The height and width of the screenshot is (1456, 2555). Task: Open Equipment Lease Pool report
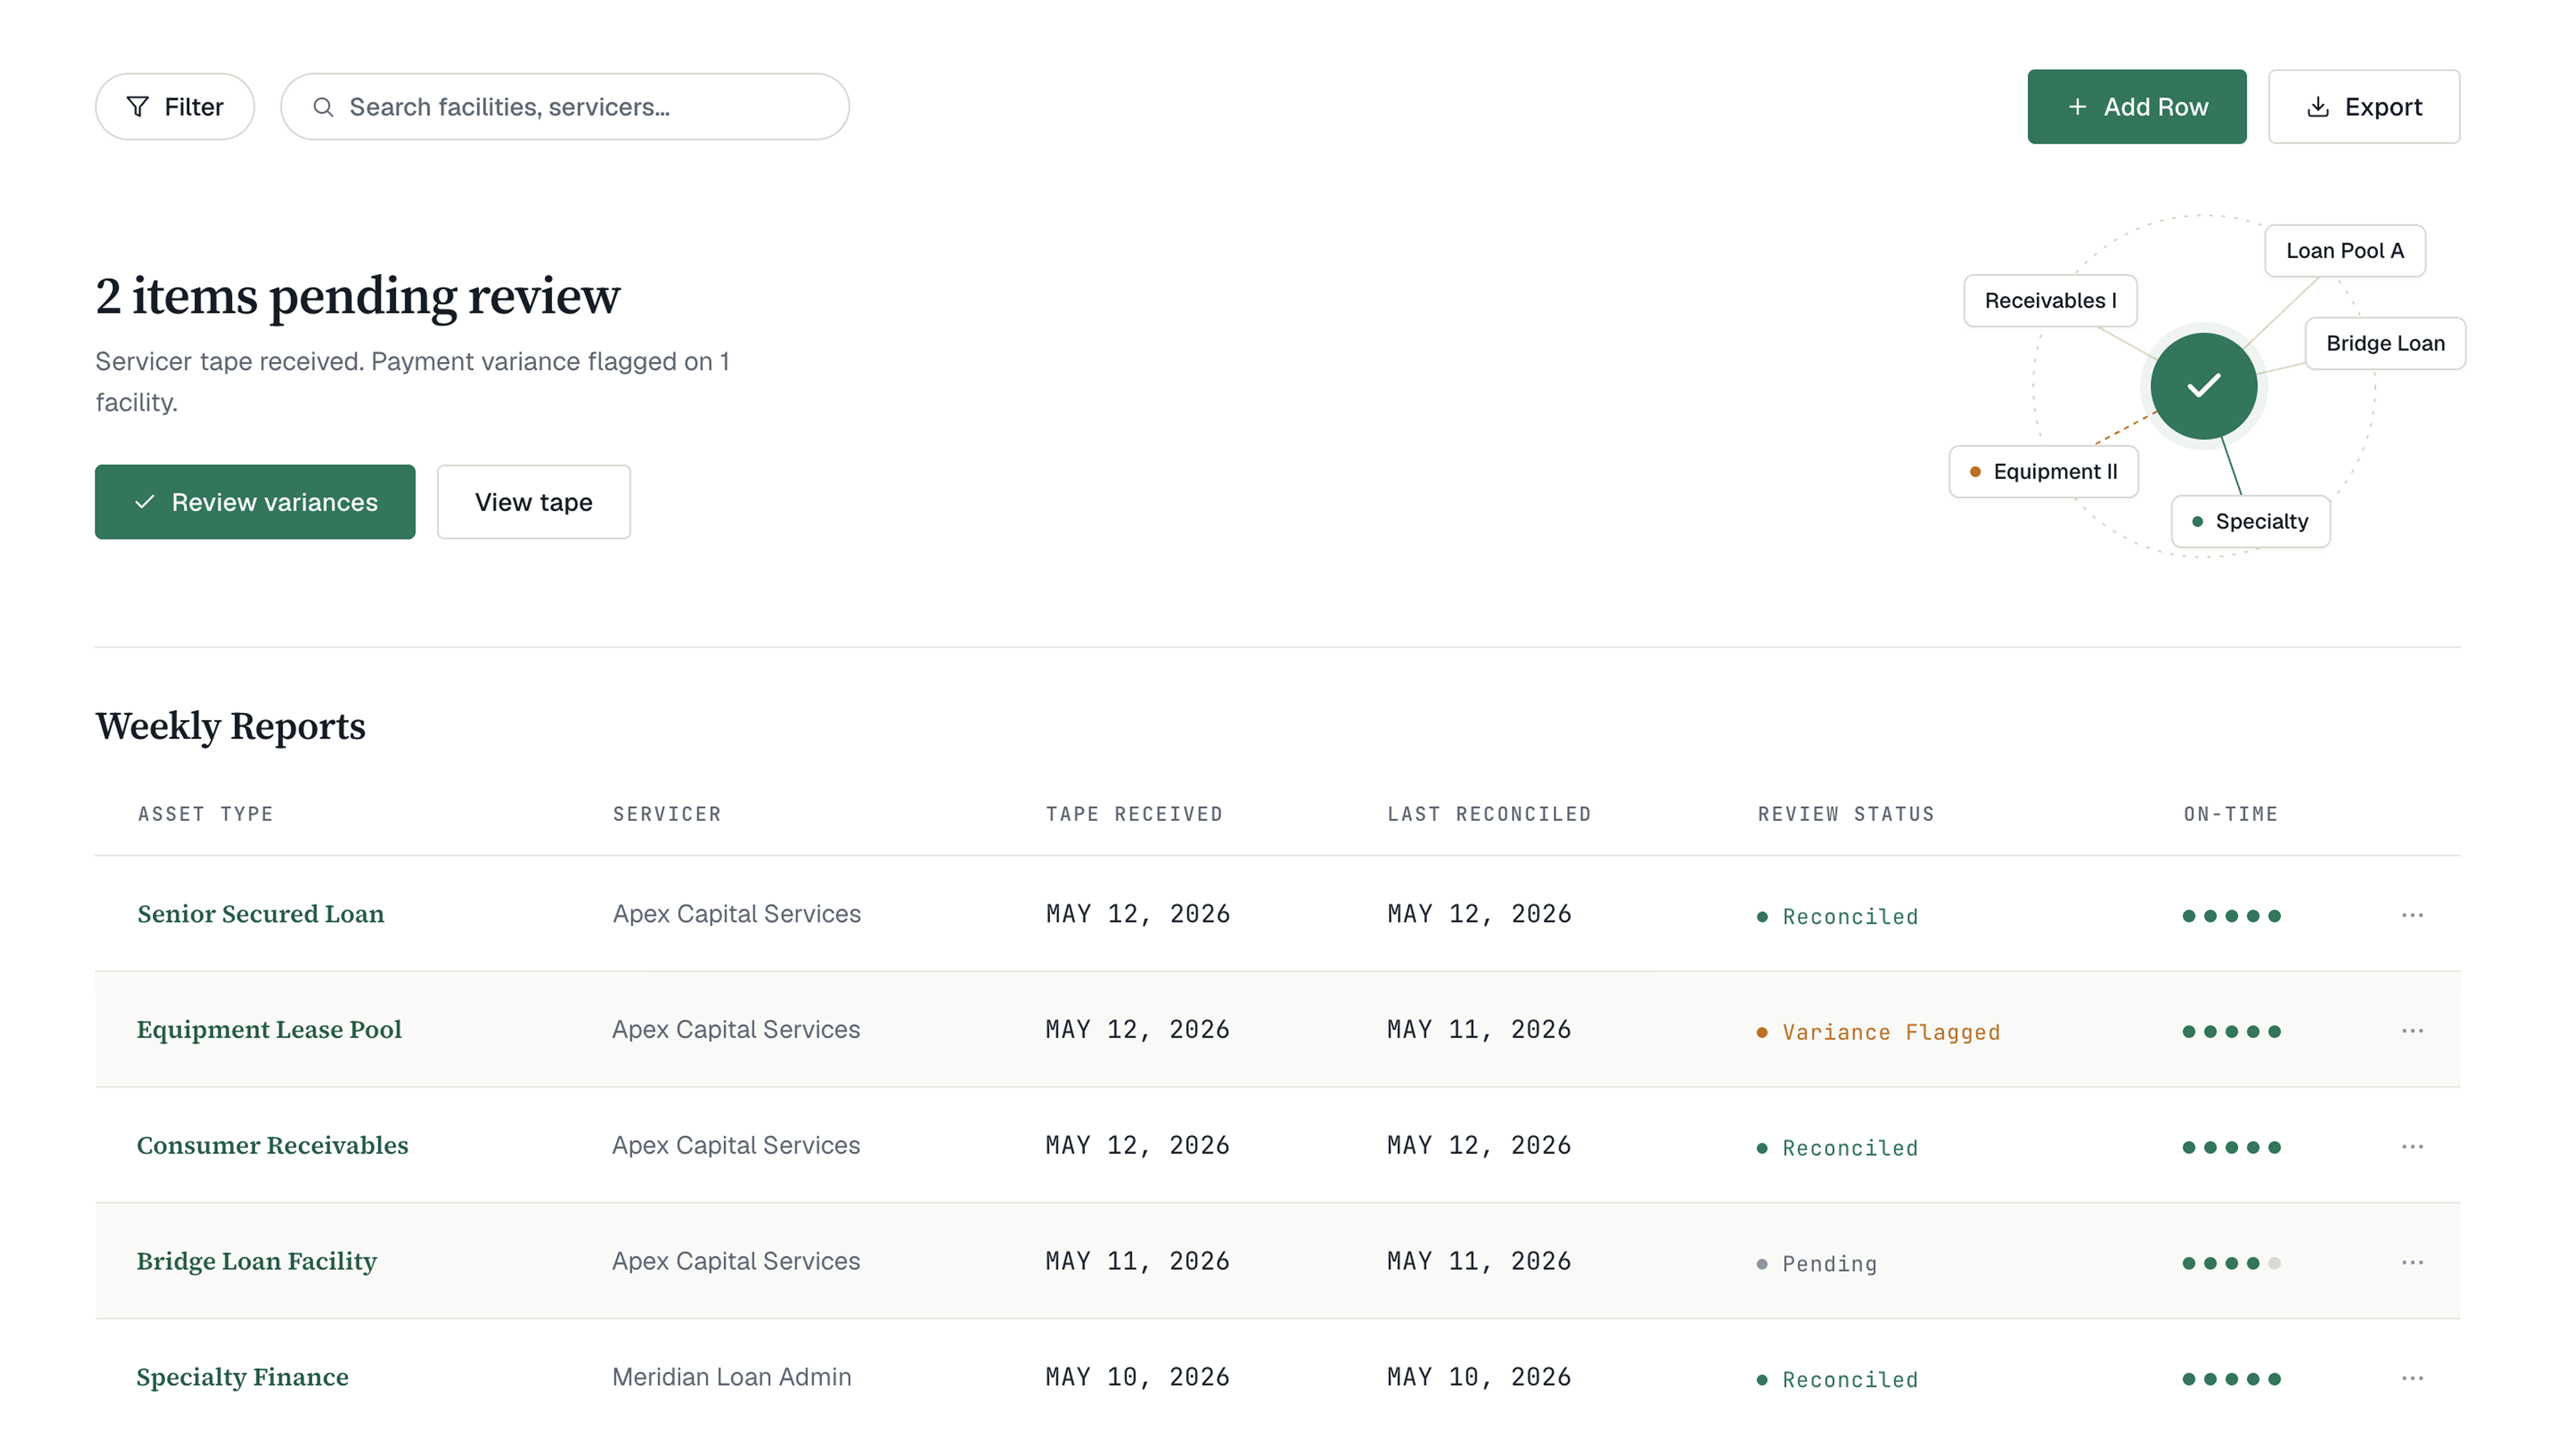point(269,1029)
